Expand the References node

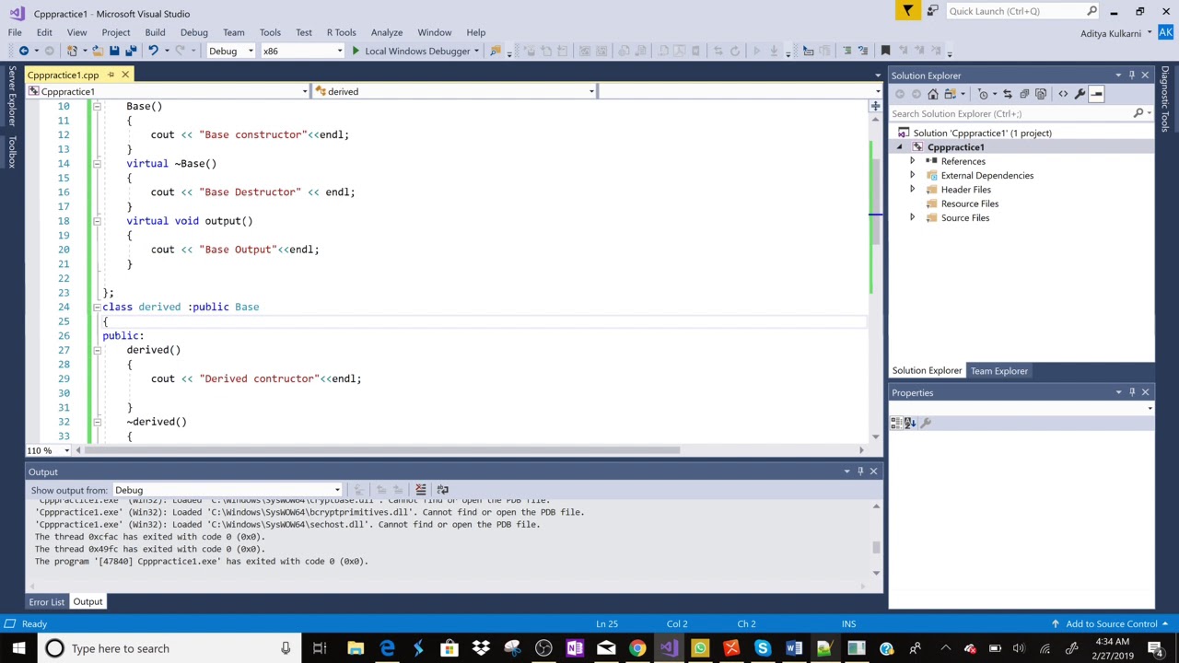(913, 161)
